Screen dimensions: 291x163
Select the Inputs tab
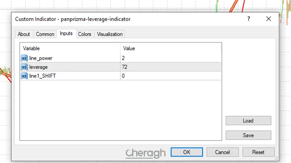(66, 34)
